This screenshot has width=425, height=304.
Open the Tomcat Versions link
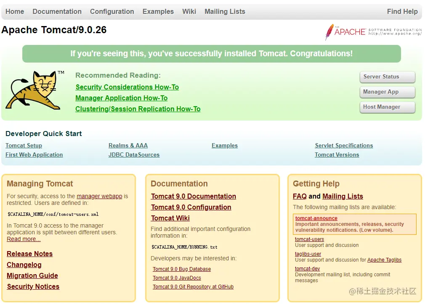(x=337, y=155)
